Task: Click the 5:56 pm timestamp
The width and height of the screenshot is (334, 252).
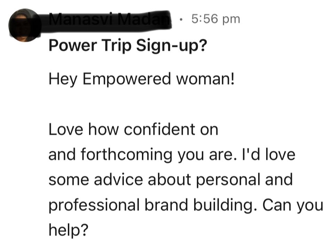Action: pyautogui.click(x=216, y=19)
